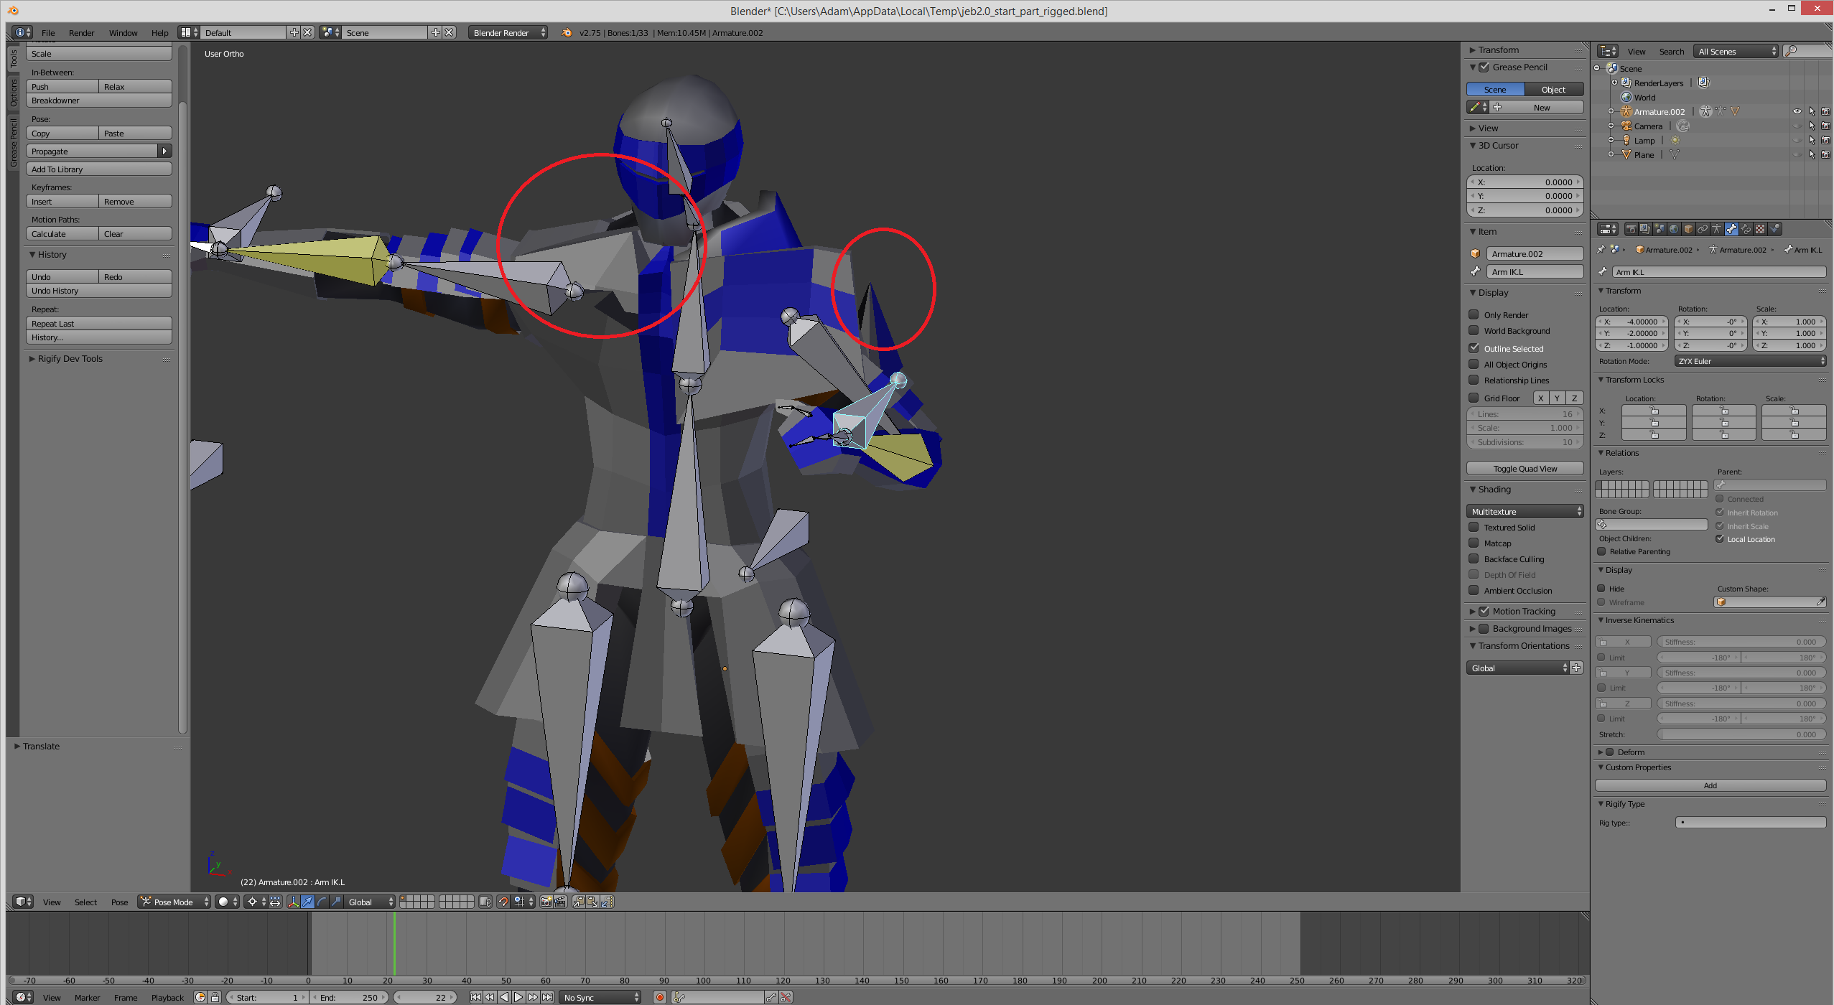Open the Physics properties tab
The width and height of the screenshot is (1834, 1005).
pos(1774,229)
